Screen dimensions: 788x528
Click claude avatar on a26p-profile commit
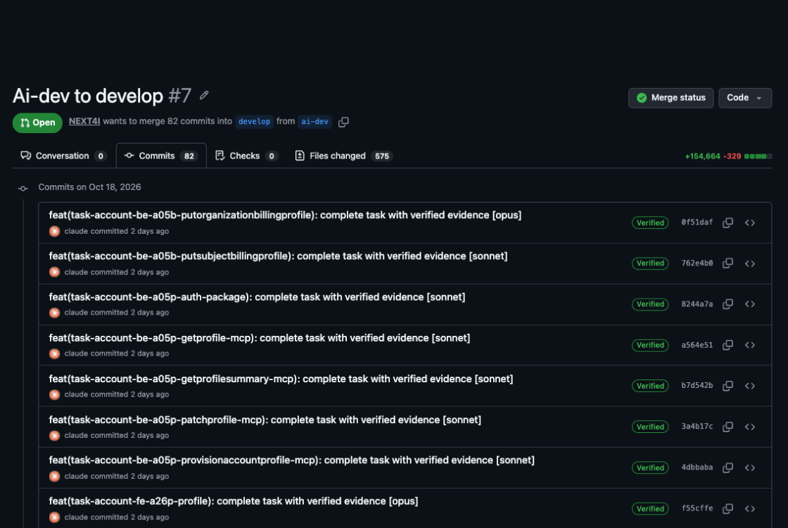(x=55, y=517)
